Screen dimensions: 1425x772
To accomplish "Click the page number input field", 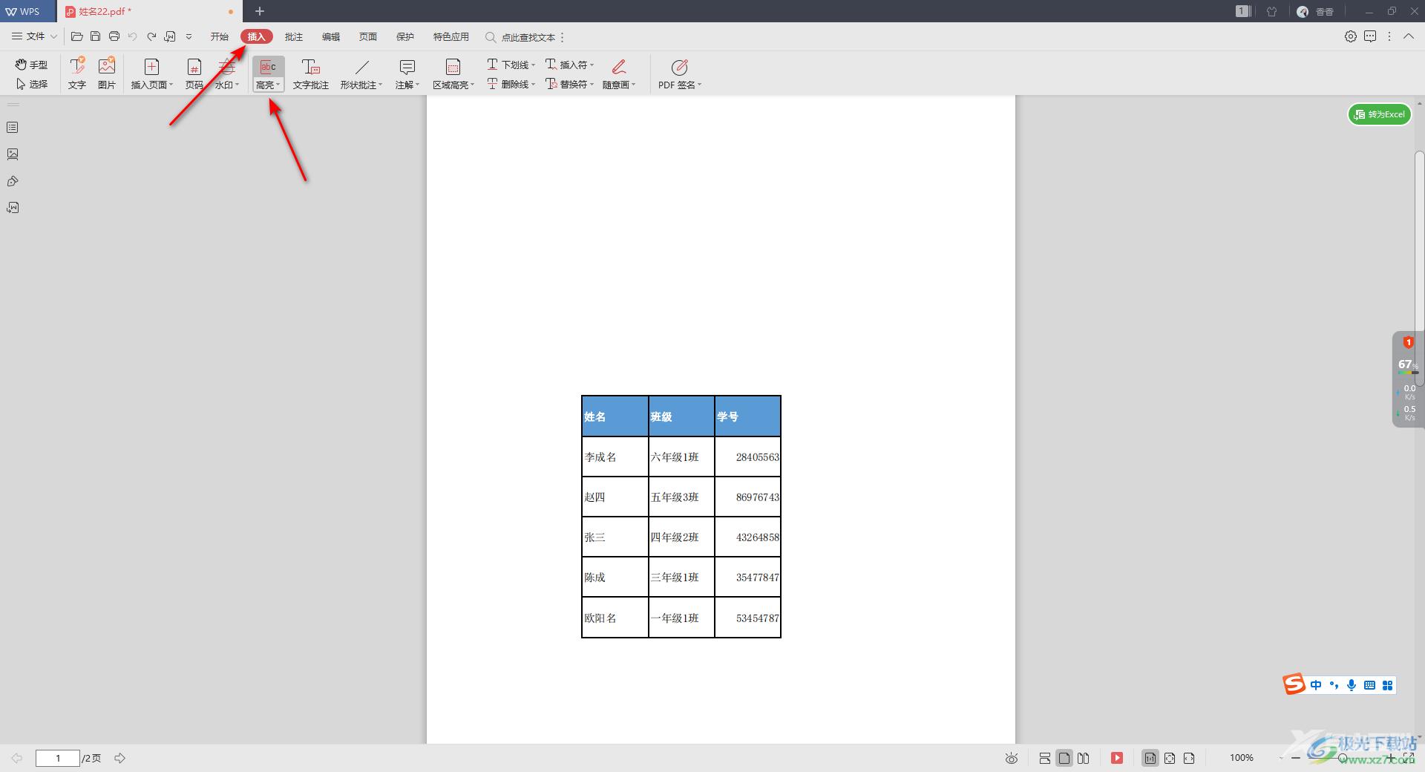I will [58, 758].
